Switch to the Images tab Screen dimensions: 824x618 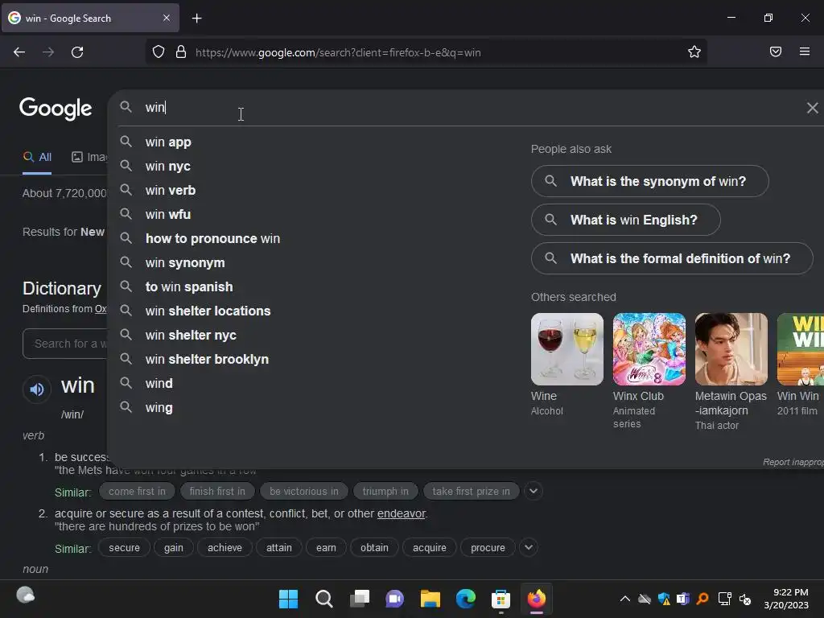click(x=89, y=157)
